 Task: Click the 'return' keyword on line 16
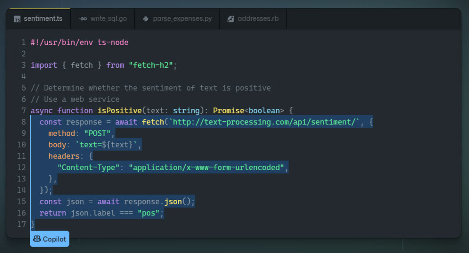(x=53, y=213)
